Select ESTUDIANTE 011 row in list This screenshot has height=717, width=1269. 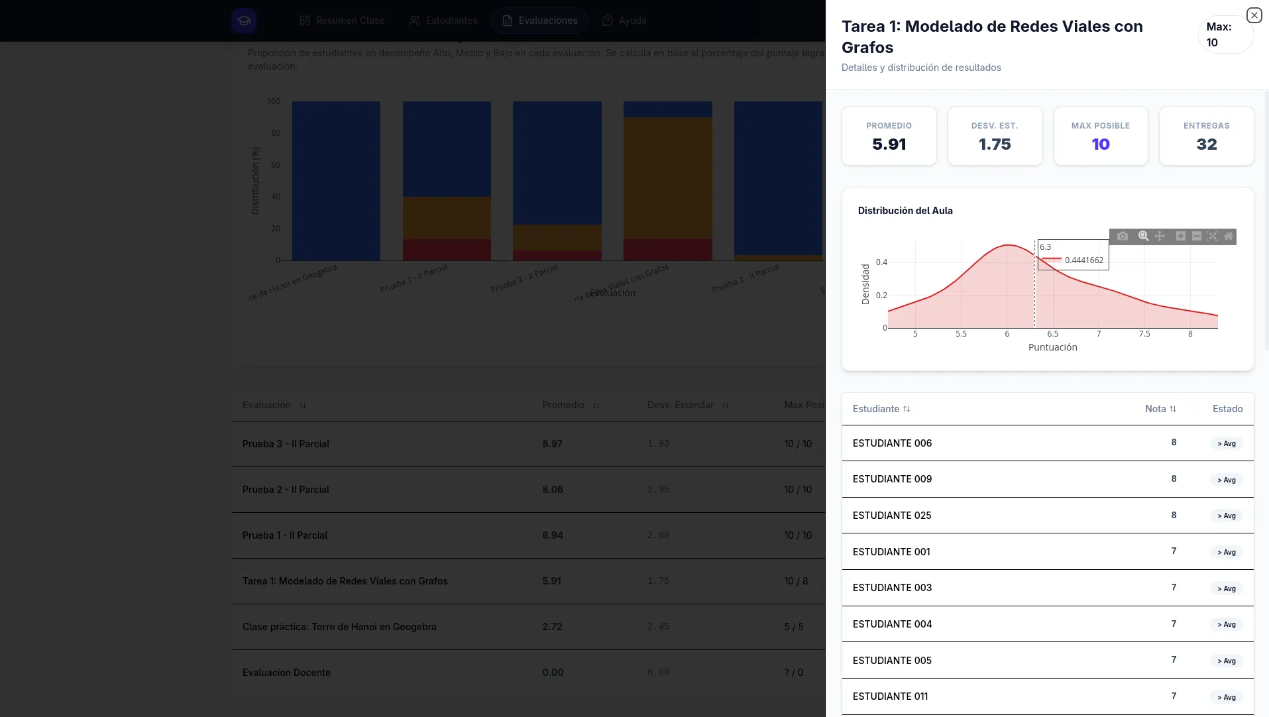pos(1048,696)
